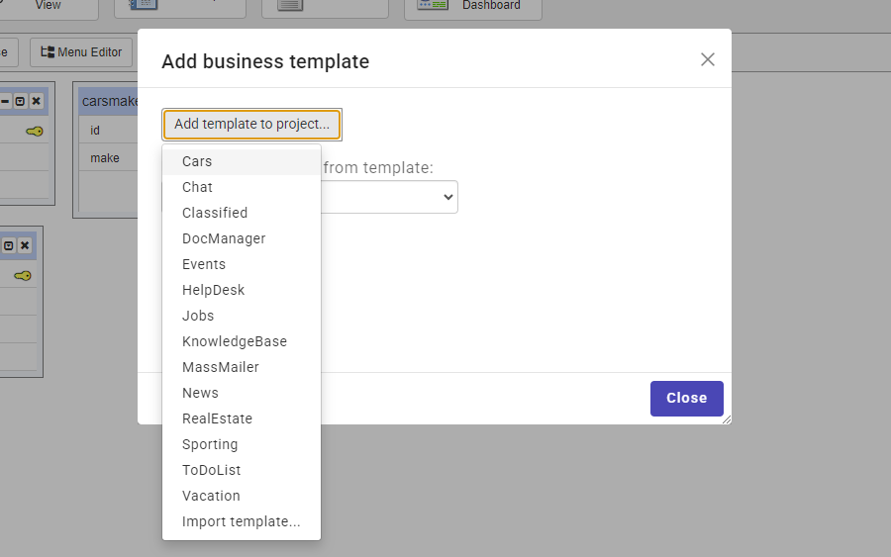Collapse upper-left table via its arrow-box icon
Image resolution: width=891 pixels, height=557 pixels.
20,101
